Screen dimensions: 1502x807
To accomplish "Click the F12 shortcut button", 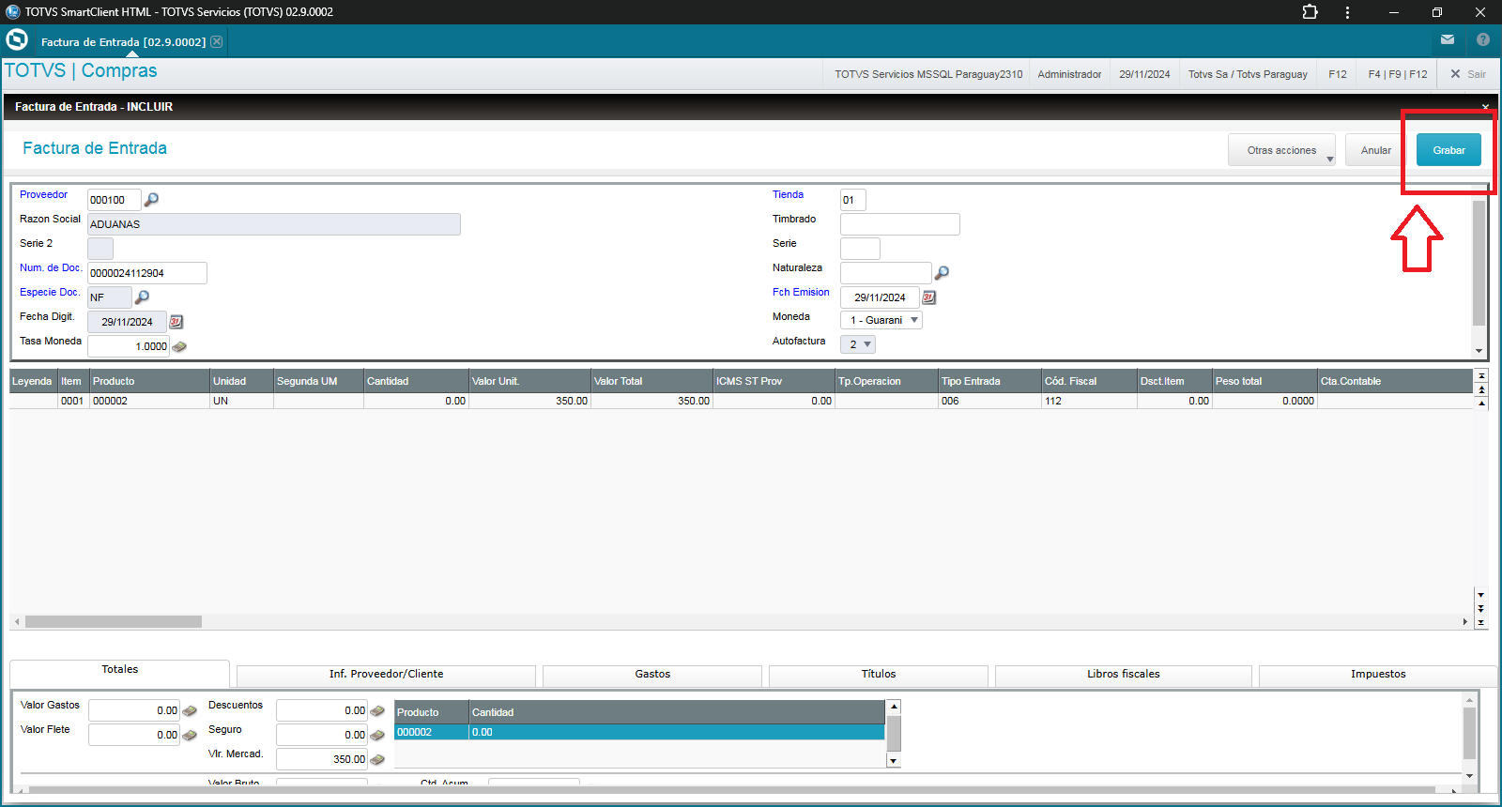I will tap(1338, 74).
